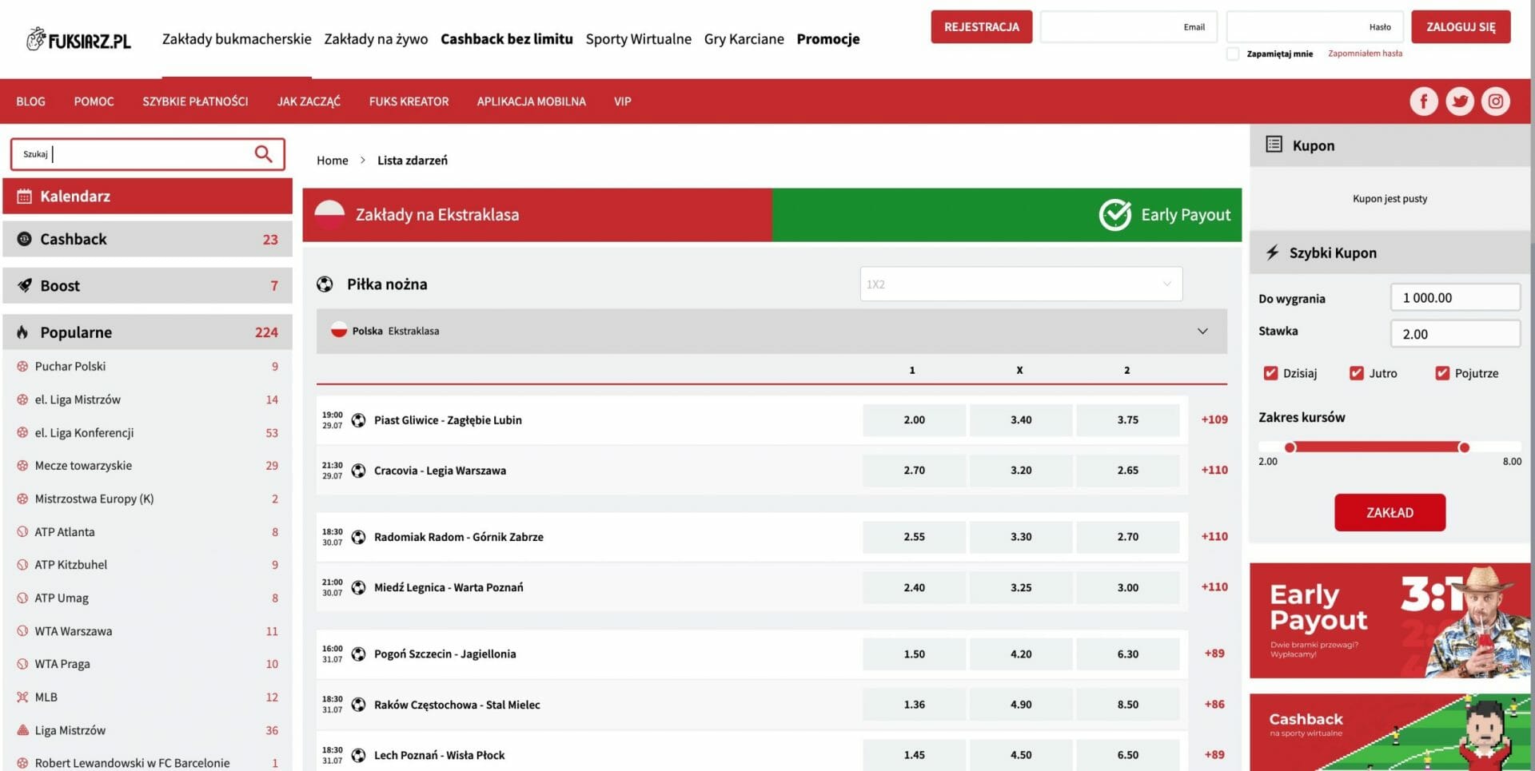Click ball icon for Raków Częstochowa match
Image resolution: width=1535 pixels, height=771 pixels.
(359, 705)
